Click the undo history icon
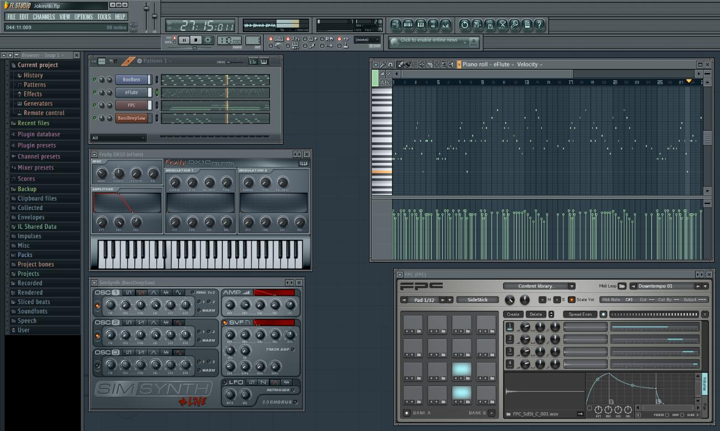Screen dimensions: 720x431 point(464,25)
